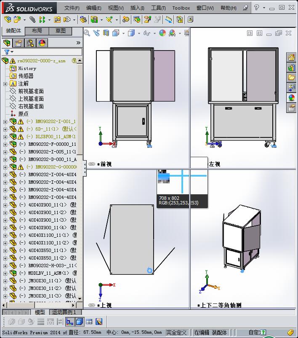Image resolution: width=298 pixels, height=338 pixels.
Task: Expand the MDDLBV_11_ASM<1> node
Action: 5,274
